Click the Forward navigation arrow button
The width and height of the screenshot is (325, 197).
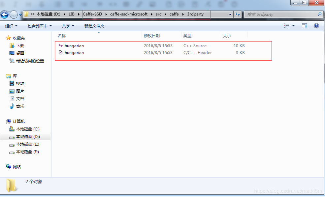(x=14, y=14)
